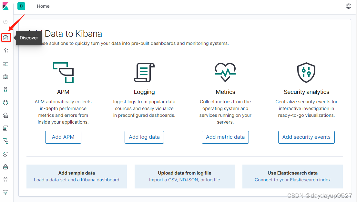
Task: Open Logs icon in sidebar
Action: (x=5, y=128)
